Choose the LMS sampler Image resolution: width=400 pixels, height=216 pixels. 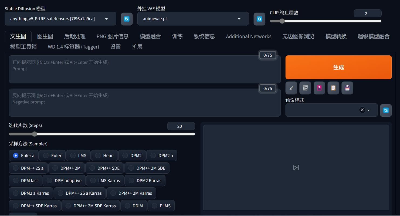(x=78, y=156)
